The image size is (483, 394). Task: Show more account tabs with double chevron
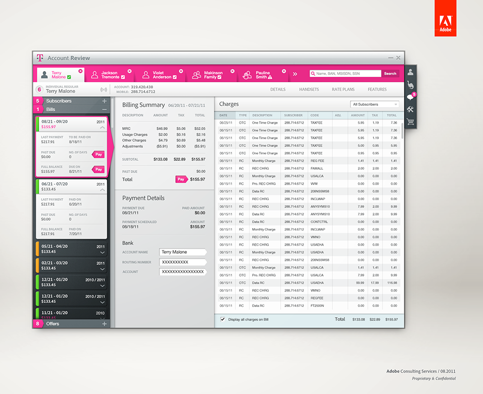coord(295,74)
